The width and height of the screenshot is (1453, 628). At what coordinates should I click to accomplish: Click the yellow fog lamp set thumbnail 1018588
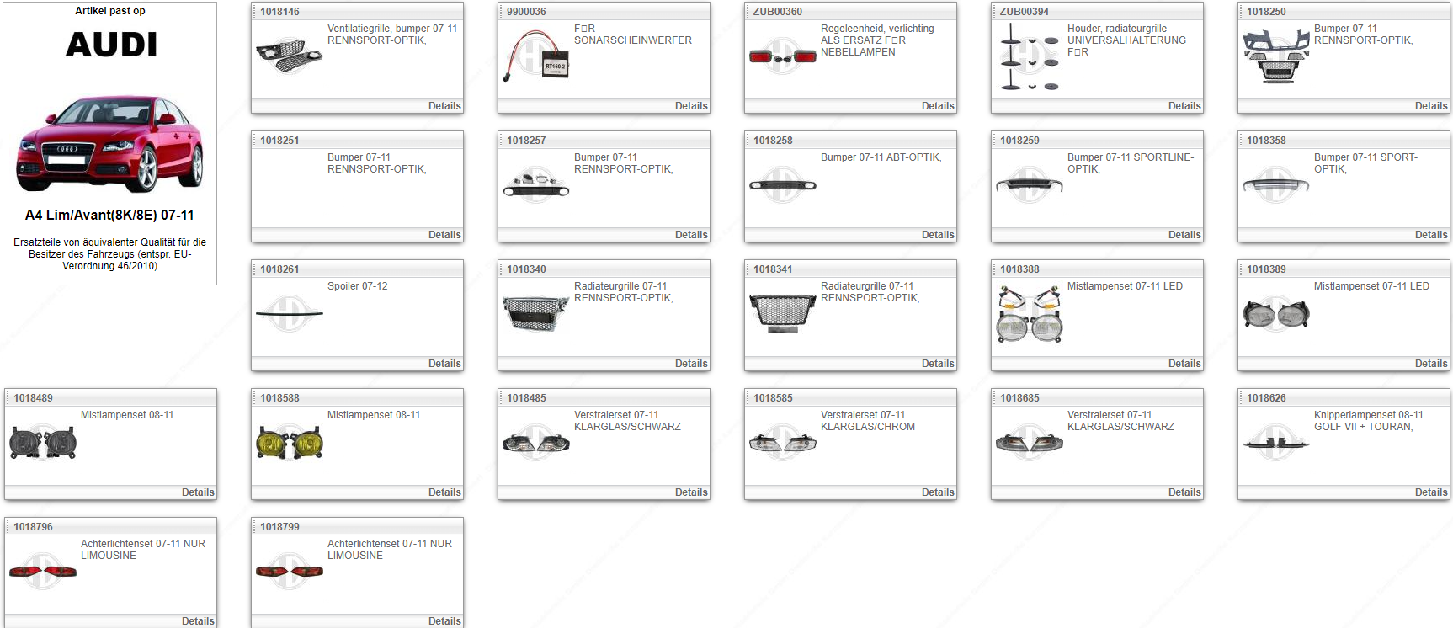[289, 442]
